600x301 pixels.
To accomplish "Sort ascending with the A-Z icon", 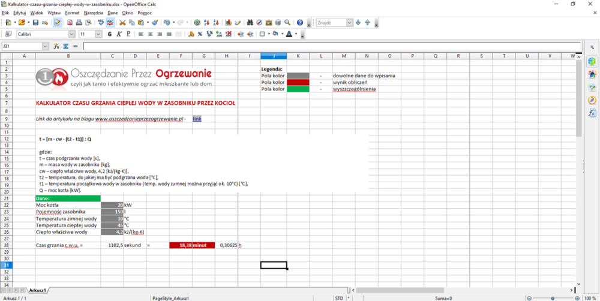I will pos(207,23).
